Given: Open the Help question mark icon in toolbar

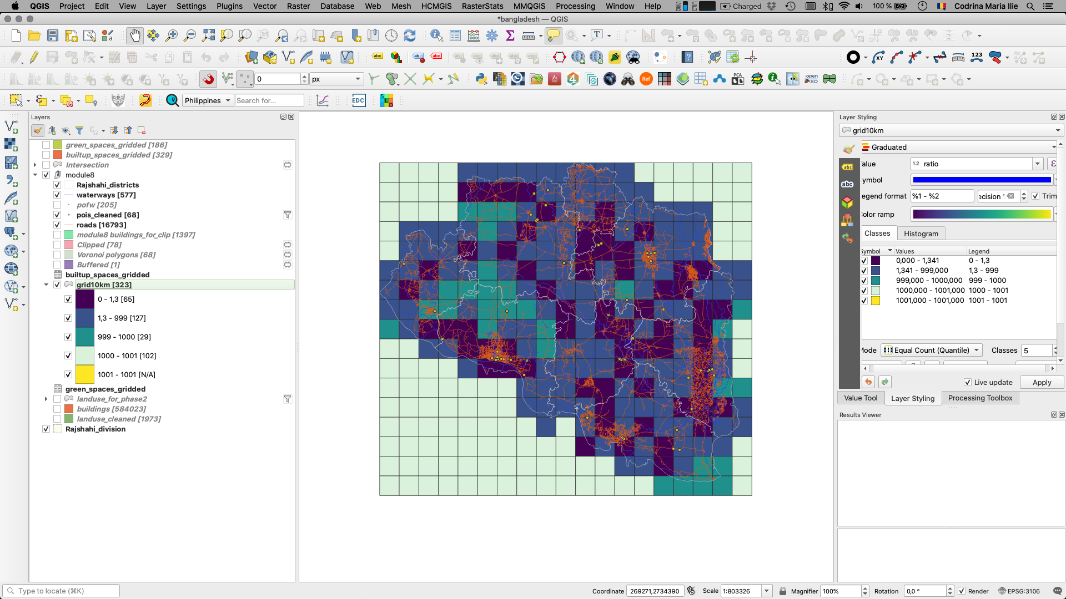Looking at the screenshot, I should coord(687,58).
